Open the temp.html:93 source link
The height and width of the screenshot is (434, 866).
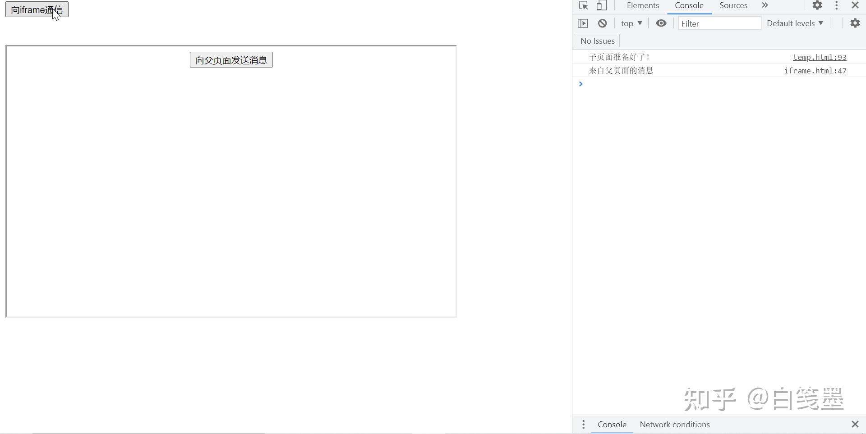pyautogui.click(x=820, y=57)
